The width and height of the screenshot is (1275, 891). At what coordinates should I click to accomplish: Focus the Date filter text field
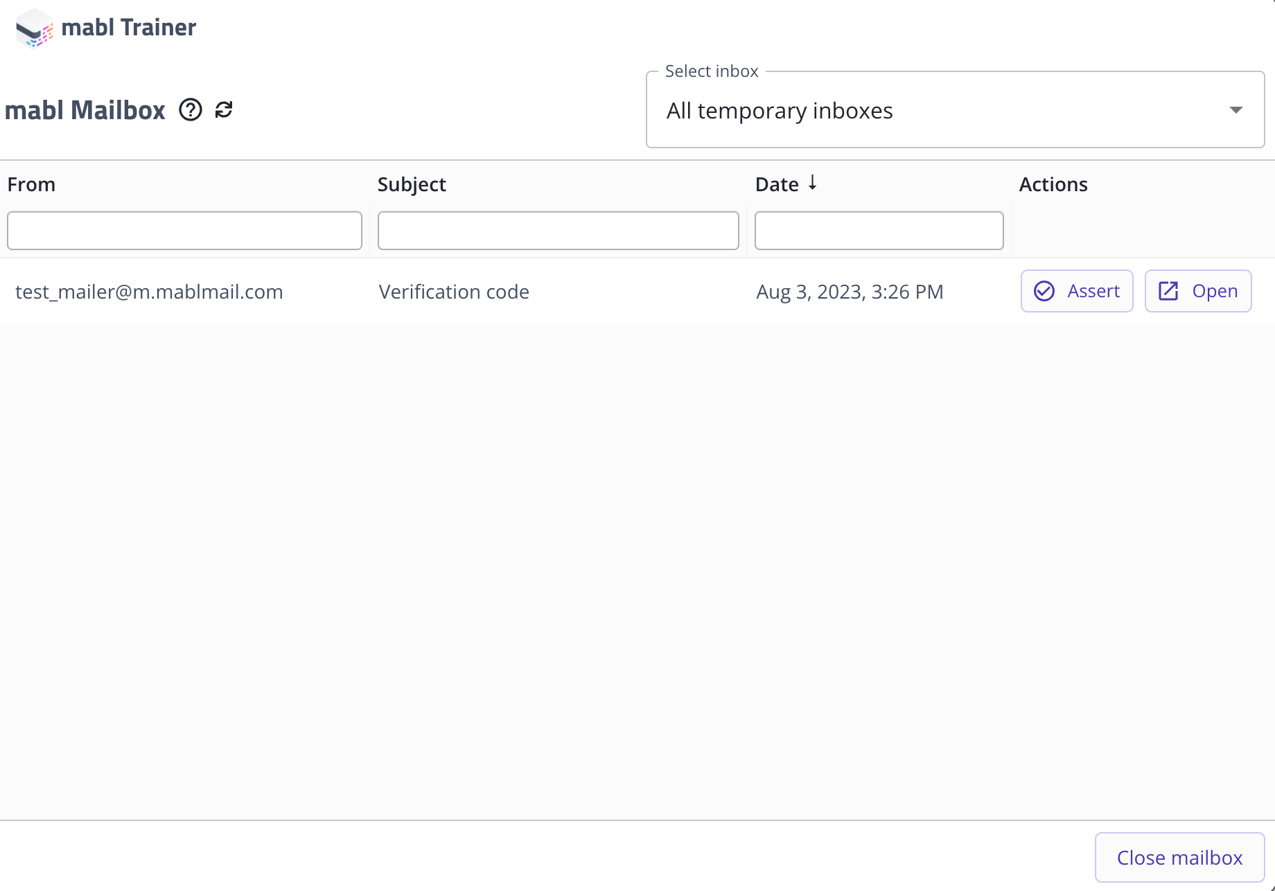tap(879, 231)
